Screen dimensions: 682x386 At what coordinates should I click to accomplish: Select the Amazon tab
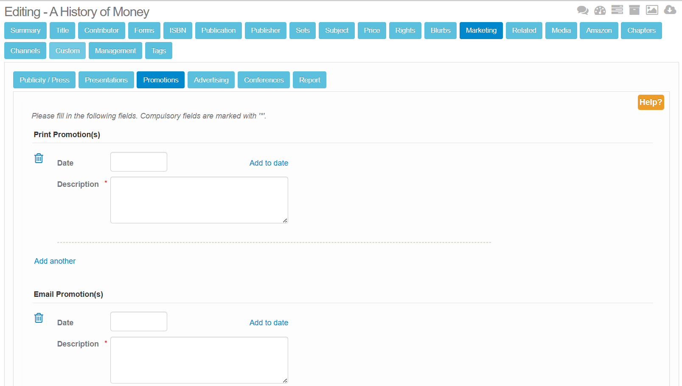pyautogui.click(x=599, y=31)
